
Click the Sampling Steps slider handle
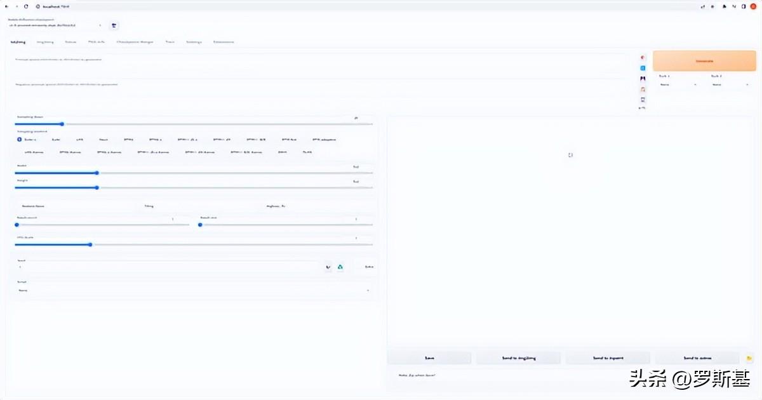click(62, 124)
